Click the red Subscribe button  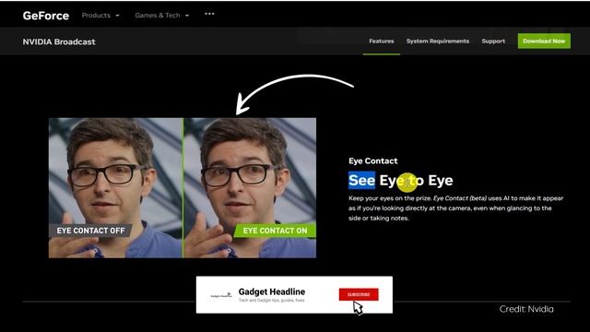tap(359, 294)
